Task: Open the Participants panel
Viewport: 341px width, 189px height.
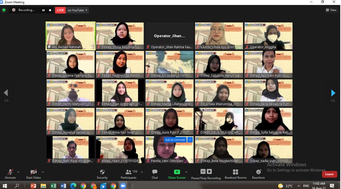Action: 129,174
